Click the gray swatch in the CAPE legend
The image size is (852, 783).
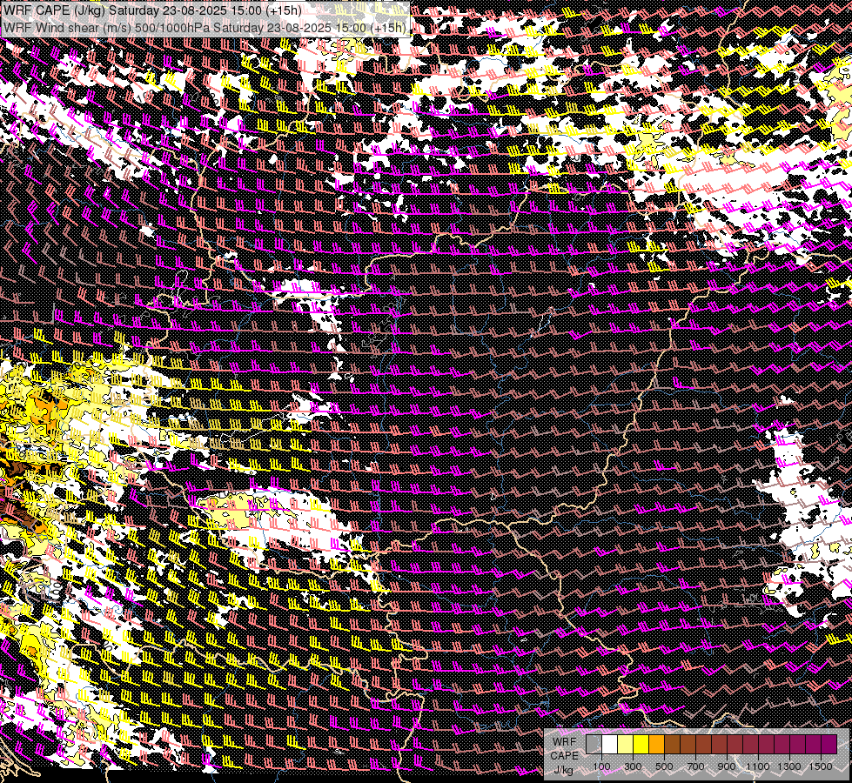click(x=594, y=745)
